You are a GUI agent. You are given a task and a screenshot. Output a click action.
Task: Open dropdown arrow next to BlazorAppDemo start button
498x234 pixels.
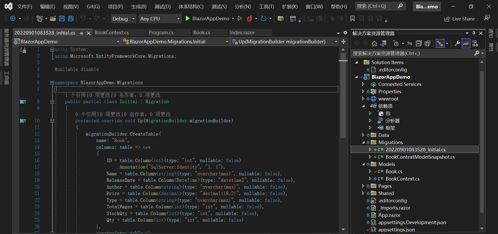click(233, 19)
